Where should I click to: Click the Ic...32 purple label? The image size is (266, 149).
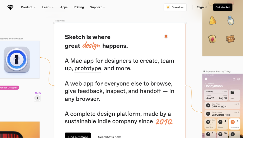38,93
